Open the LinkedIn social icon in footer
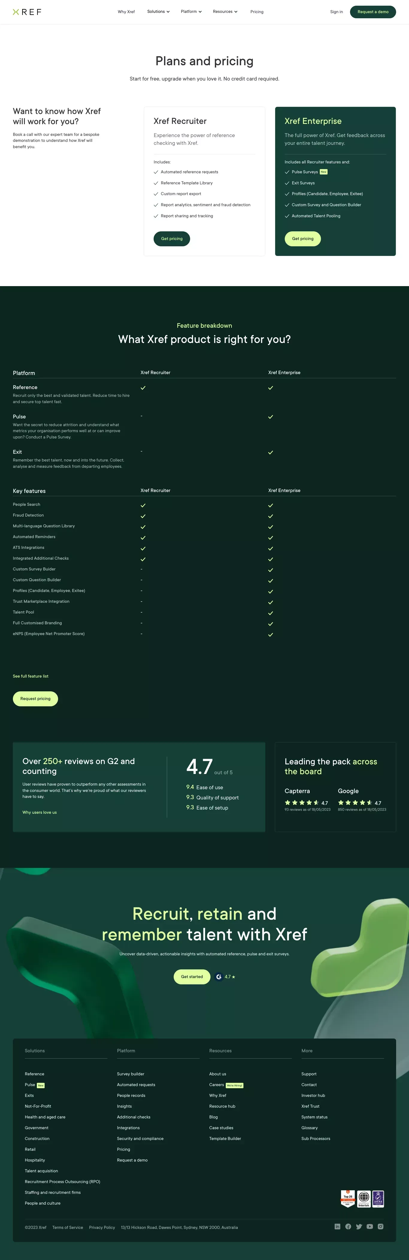 click(337, 1226)
